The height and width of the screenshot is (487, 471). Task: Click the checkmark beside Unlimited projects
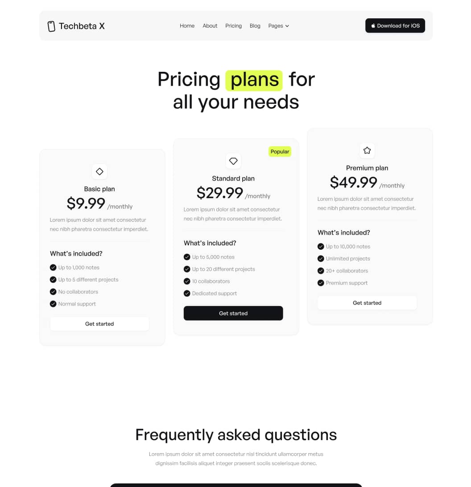pyautogui.click(x=320, y=258)
